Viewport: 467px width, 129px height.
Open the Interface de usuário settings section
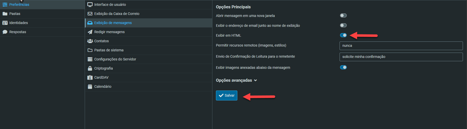point(110,5)
